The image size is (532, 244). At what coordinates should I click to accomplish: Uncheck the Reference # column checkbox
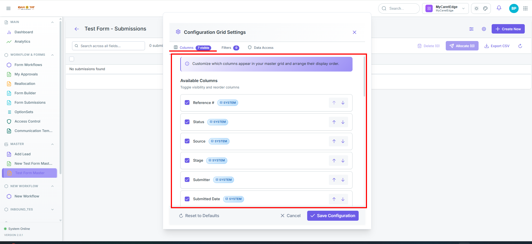(187, 103)
